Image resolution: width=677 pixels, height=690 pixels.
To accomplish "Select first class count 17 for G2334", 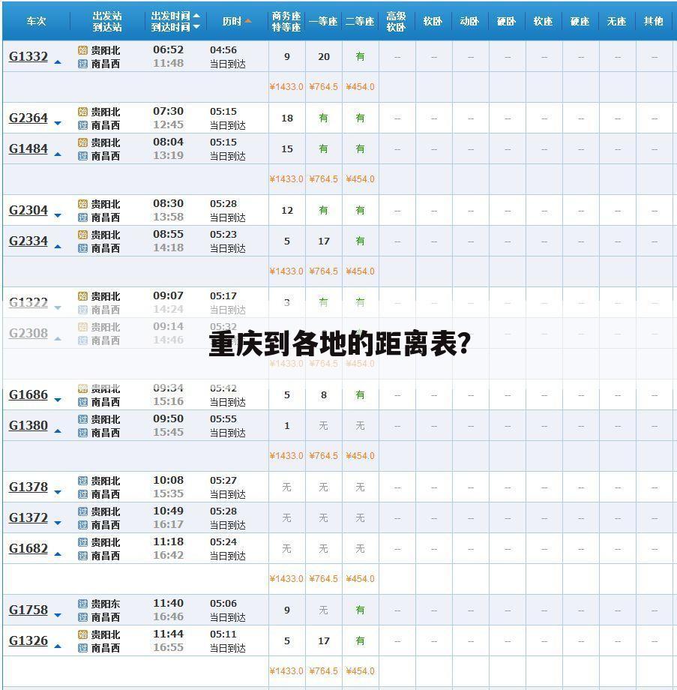I will click(x=324, y=241).
